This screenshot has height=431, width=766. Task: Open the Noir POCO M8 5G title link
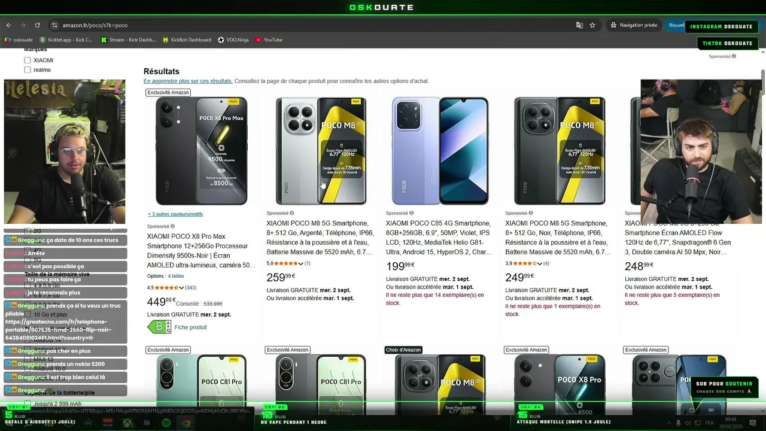click(559, 238)
